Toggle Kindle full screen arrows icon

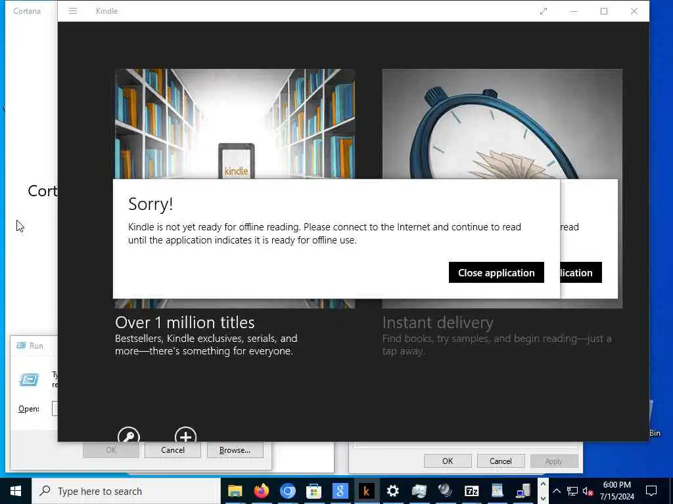pyautogui.click(x=544, y=11)
